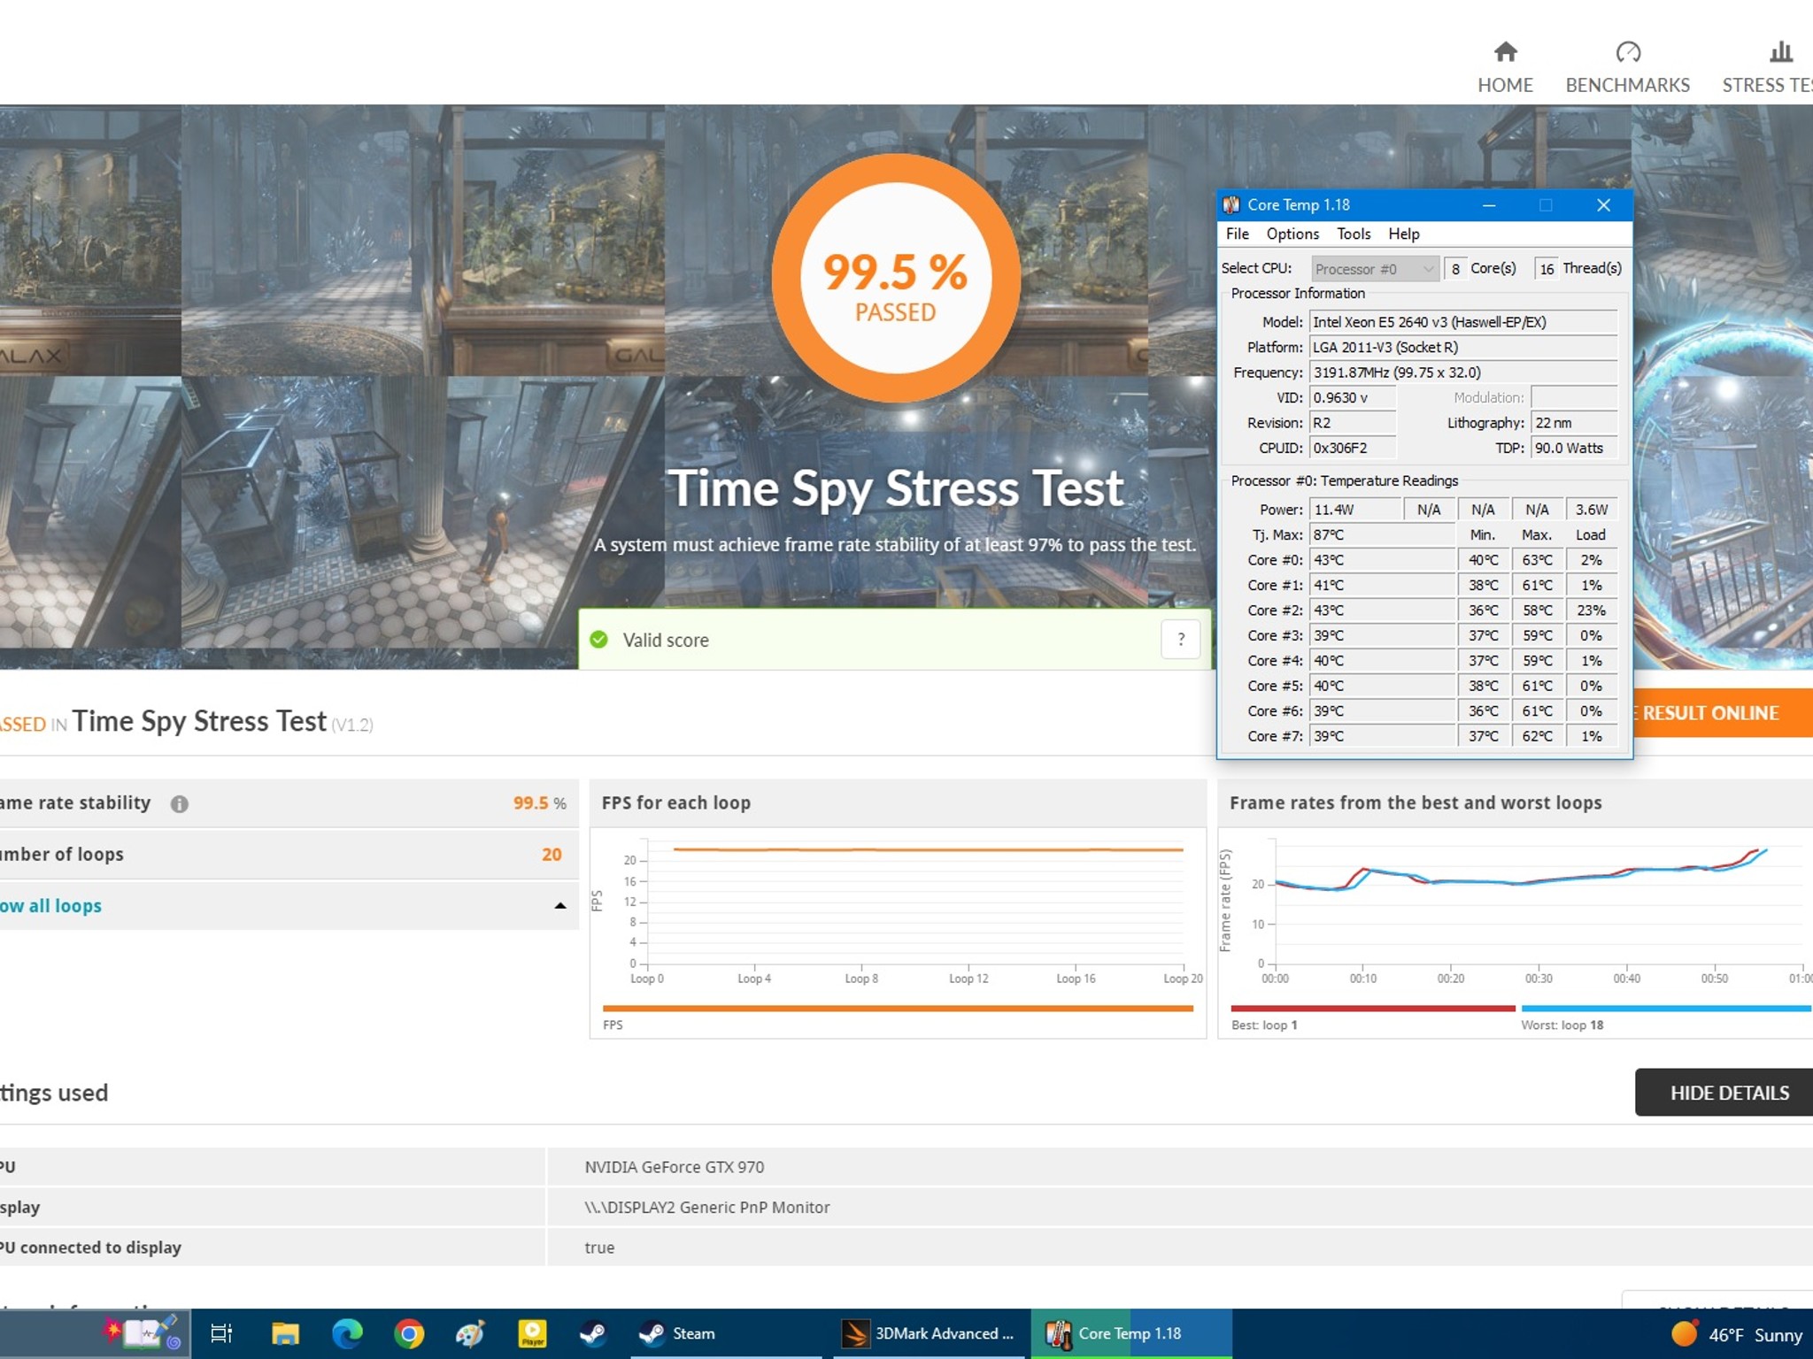Click the green Valid score checkmark icon
Screen dimensions: 1813x1359
(x=599, y=640)
